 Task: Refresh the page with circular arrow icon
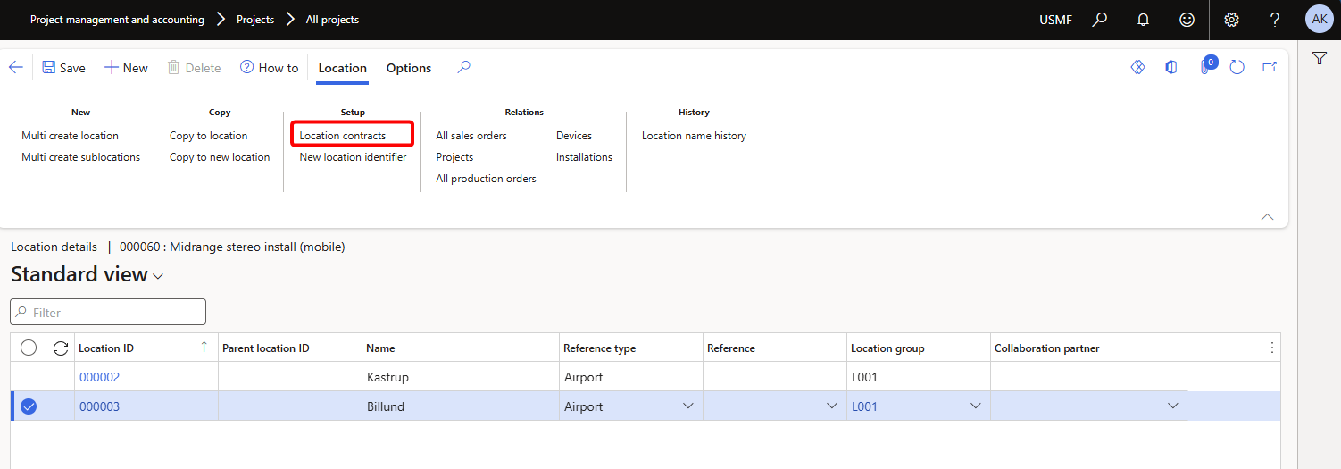point(1237,68)
